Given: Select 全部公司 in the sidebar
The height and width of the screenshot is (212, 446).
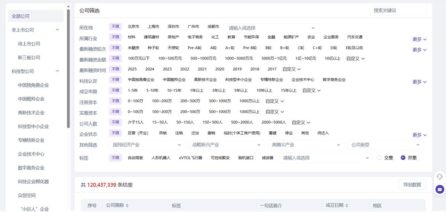Looking at the screenshot, I should [x=21, y=16].
